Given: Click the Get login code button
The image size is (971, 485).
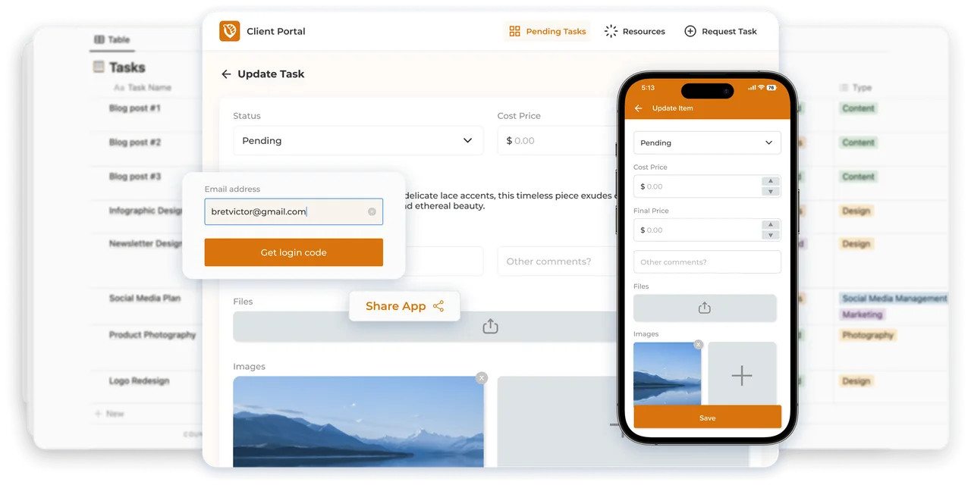Looking at the screenshot, I should [x=294, y=252].
